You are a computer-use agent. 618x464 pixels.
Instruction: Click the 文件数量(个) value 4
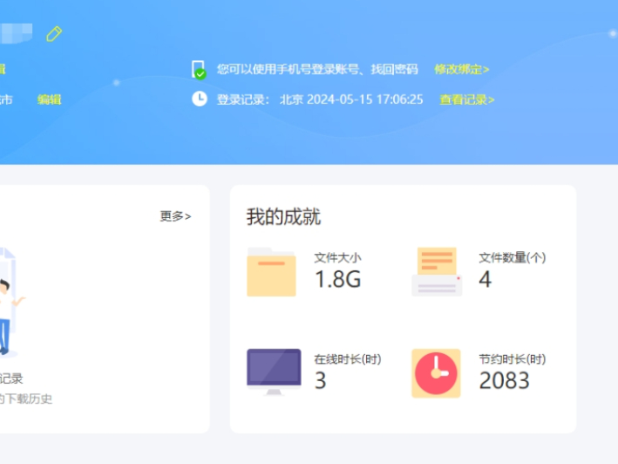point(486,279)
